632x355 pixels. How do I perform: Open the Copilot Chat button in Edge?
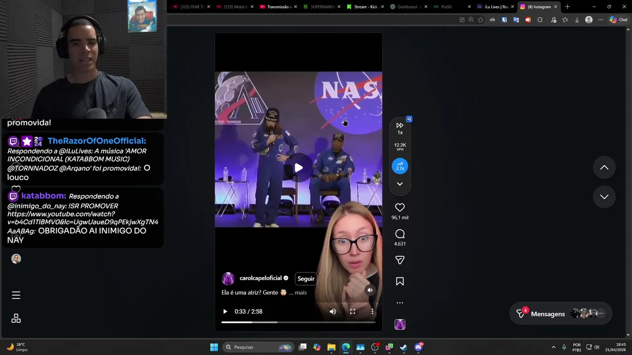[x=618, y=20]
